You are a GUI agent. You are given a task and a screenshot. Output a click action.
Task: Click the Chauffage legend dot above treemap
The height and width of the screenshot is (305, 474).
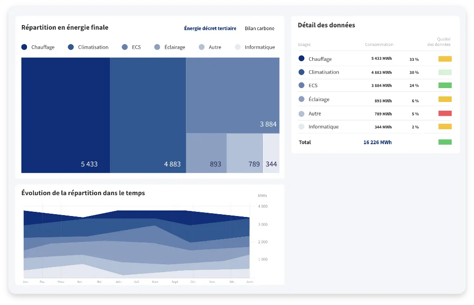24,47
